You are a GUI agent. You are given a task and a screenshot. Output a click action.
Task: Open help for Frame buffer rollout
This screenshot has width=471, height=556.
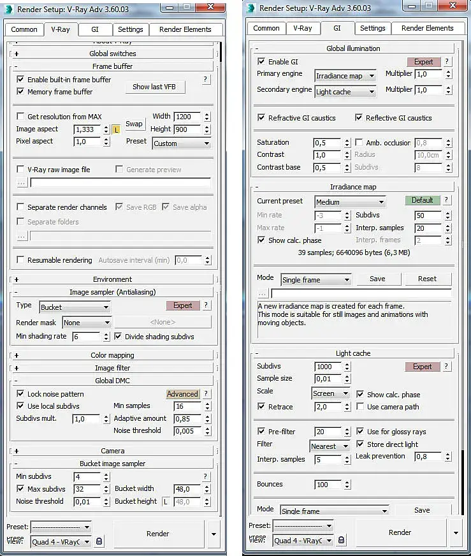tap(205, 80)
